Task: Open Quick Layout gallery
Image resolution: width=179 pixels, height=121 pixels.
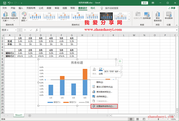Action: pyautogui.click(x=14, y=17)
